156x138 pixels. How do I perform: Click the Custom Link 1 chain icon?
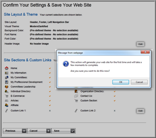pyautogui.click(x=6, y=111)
